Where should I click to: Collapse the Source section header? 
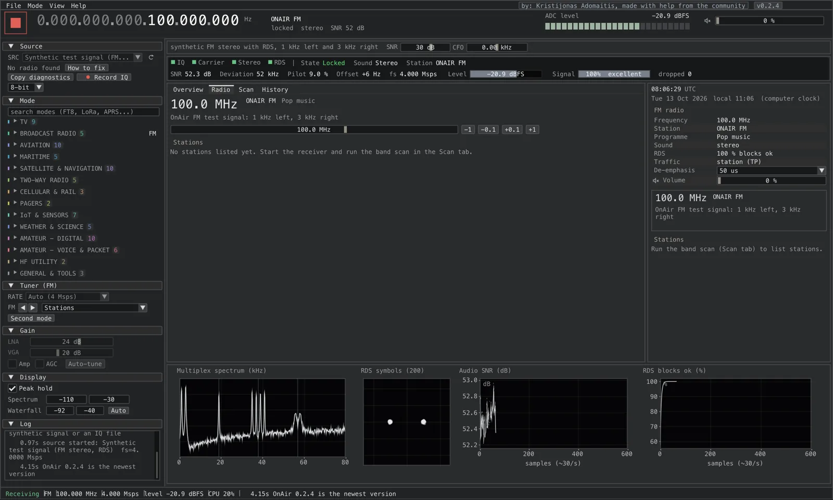pos(82,46)
